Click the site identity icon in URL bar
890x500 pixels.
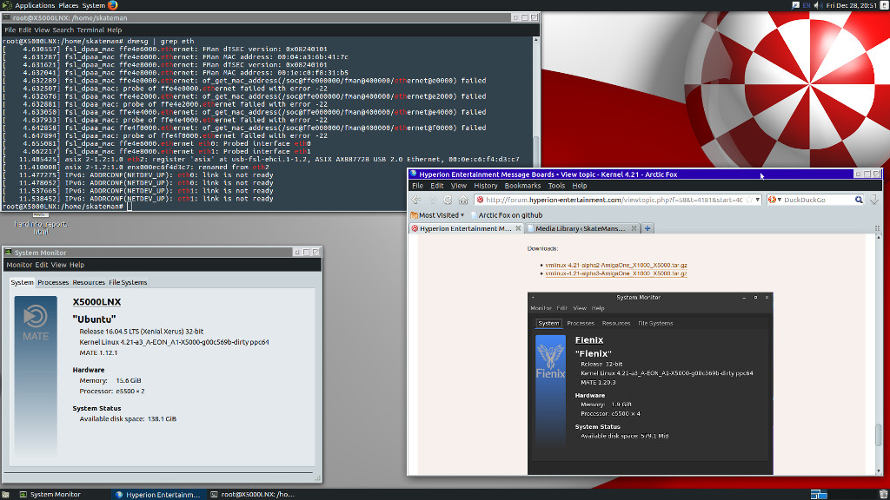(x=480, y=200)
